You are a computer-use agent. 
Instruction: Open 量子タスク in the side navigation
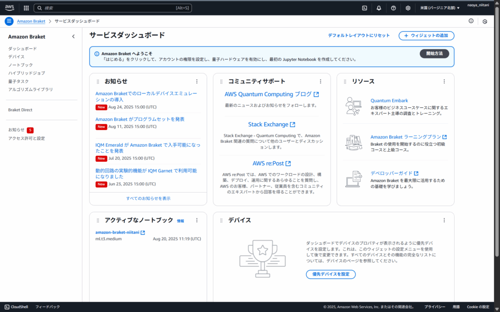click(x=19, y=81)
